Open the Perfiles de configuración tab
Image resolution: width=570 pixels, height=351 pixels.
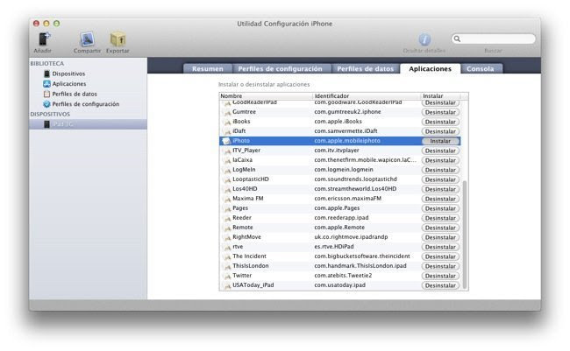[280, 68]
